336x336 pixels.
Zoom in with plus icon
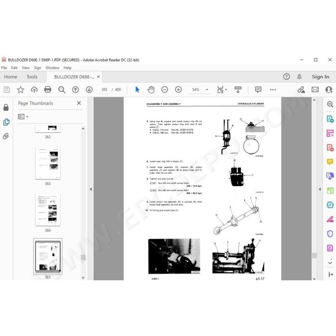click(178, 90)
